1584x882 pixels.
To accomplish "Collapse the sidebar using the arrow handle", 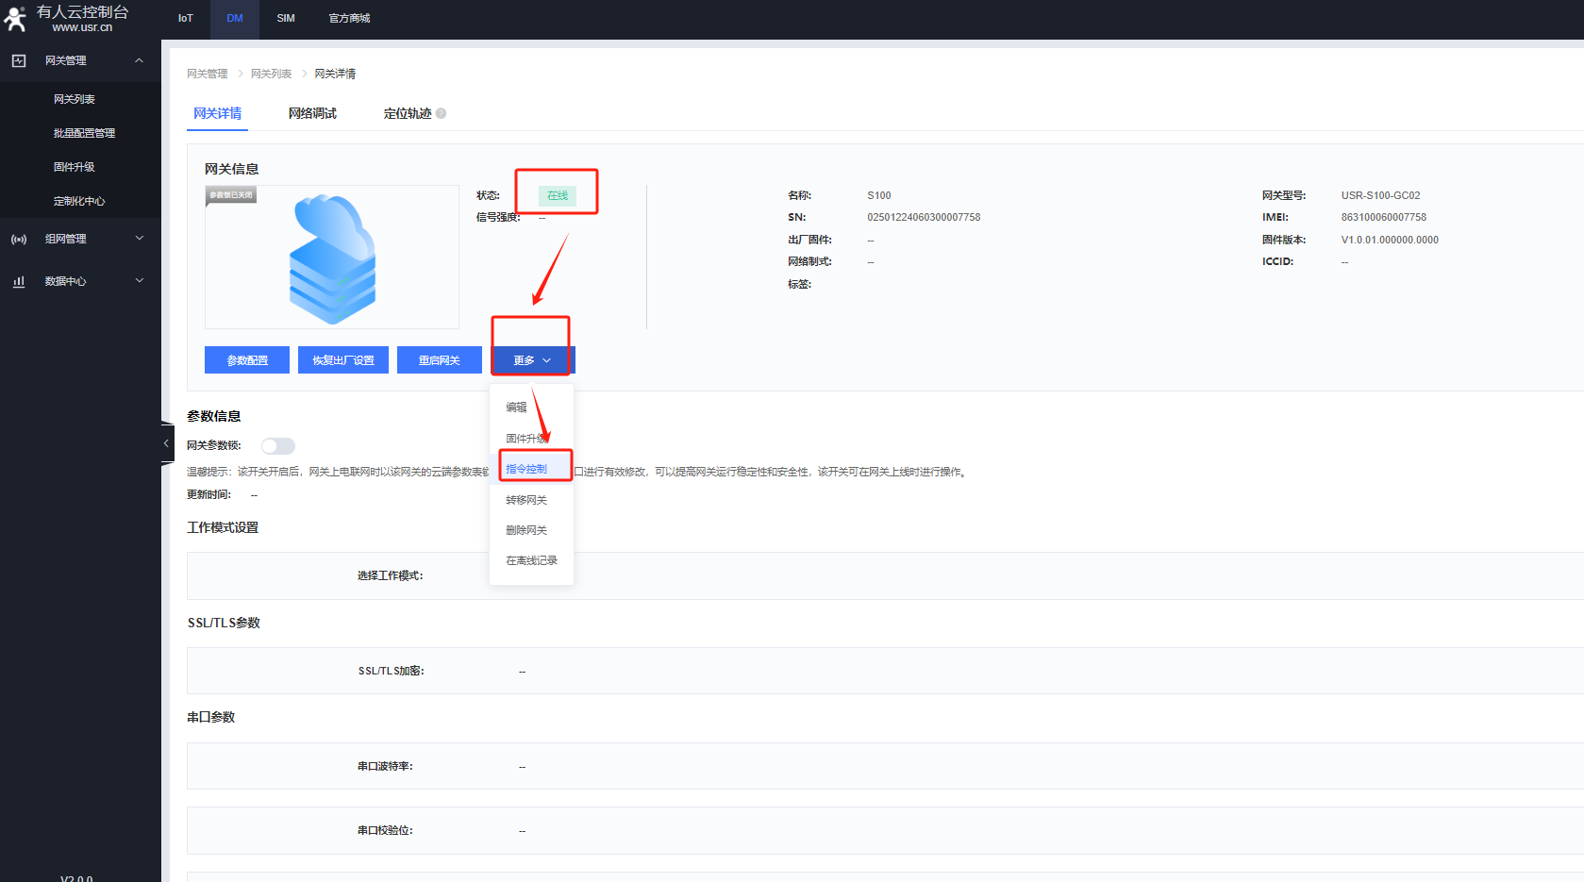I will (x=166, y=443).
